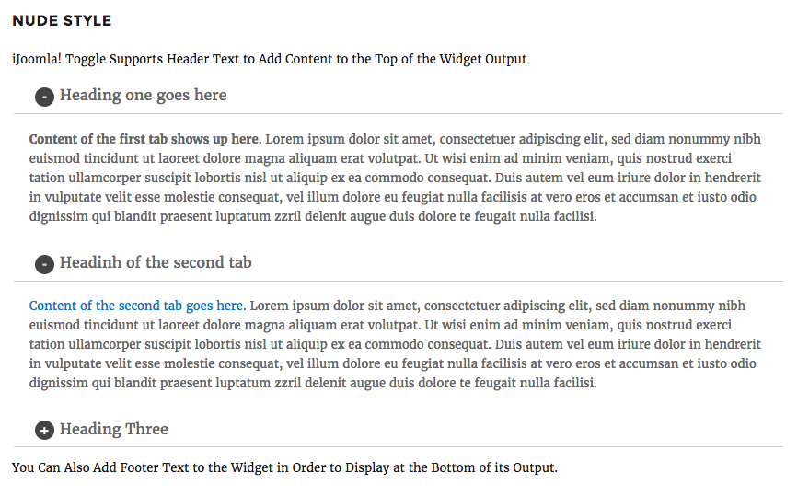The image size is (809, 496).
Task: Click the last line of first tab's paragraph
Action: [x=313, y=216]
